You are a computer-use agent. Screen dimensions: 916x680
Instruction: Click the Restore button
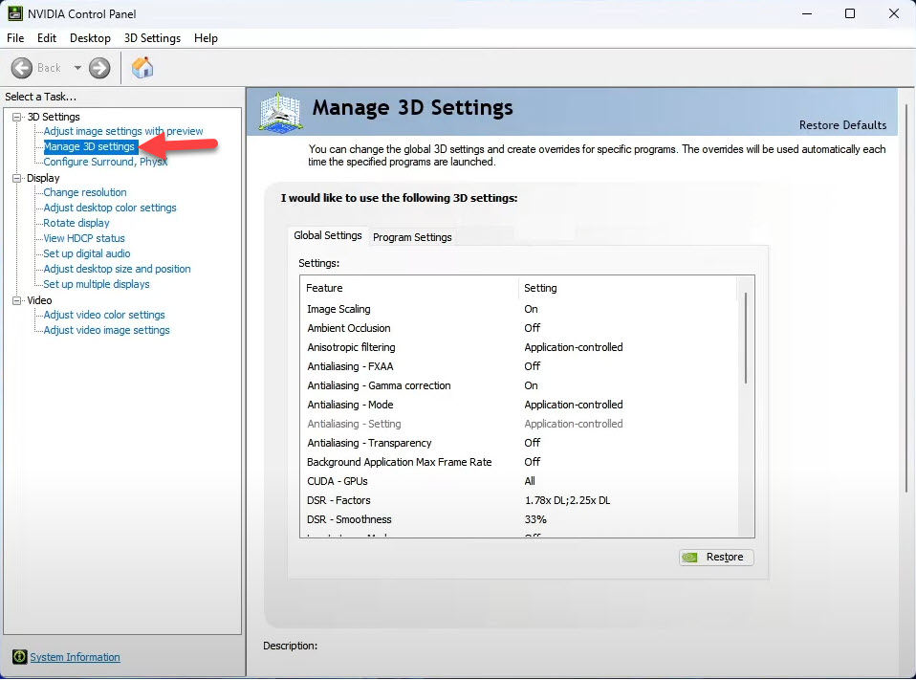(x=716, y=558)
